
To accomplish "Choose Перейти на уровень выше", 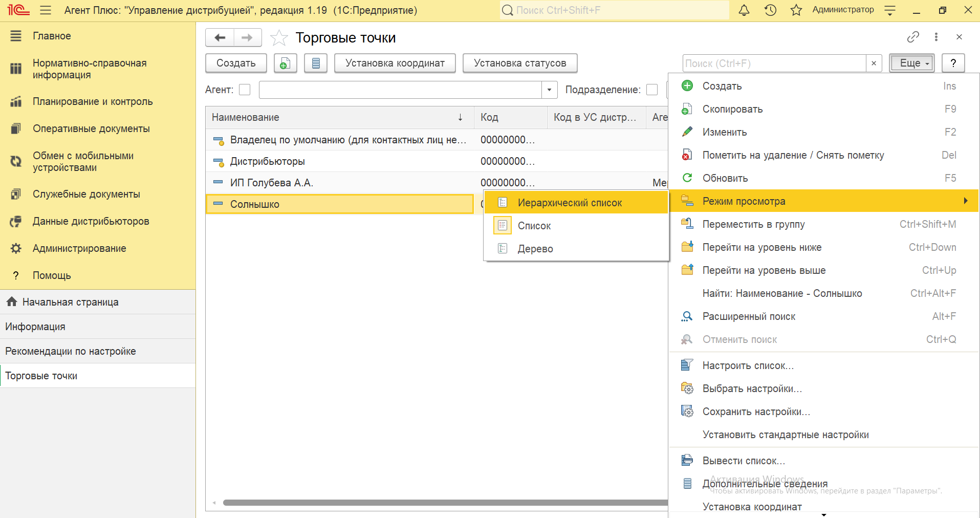I will [824, 270].
